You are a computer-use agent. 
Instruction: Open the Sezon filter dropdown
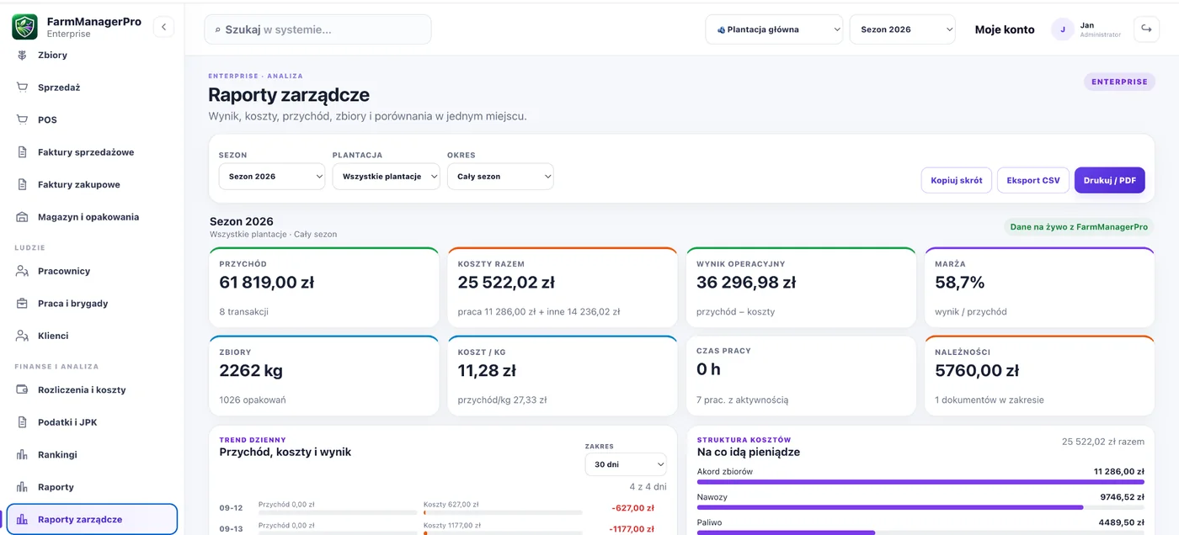[272, 177]
